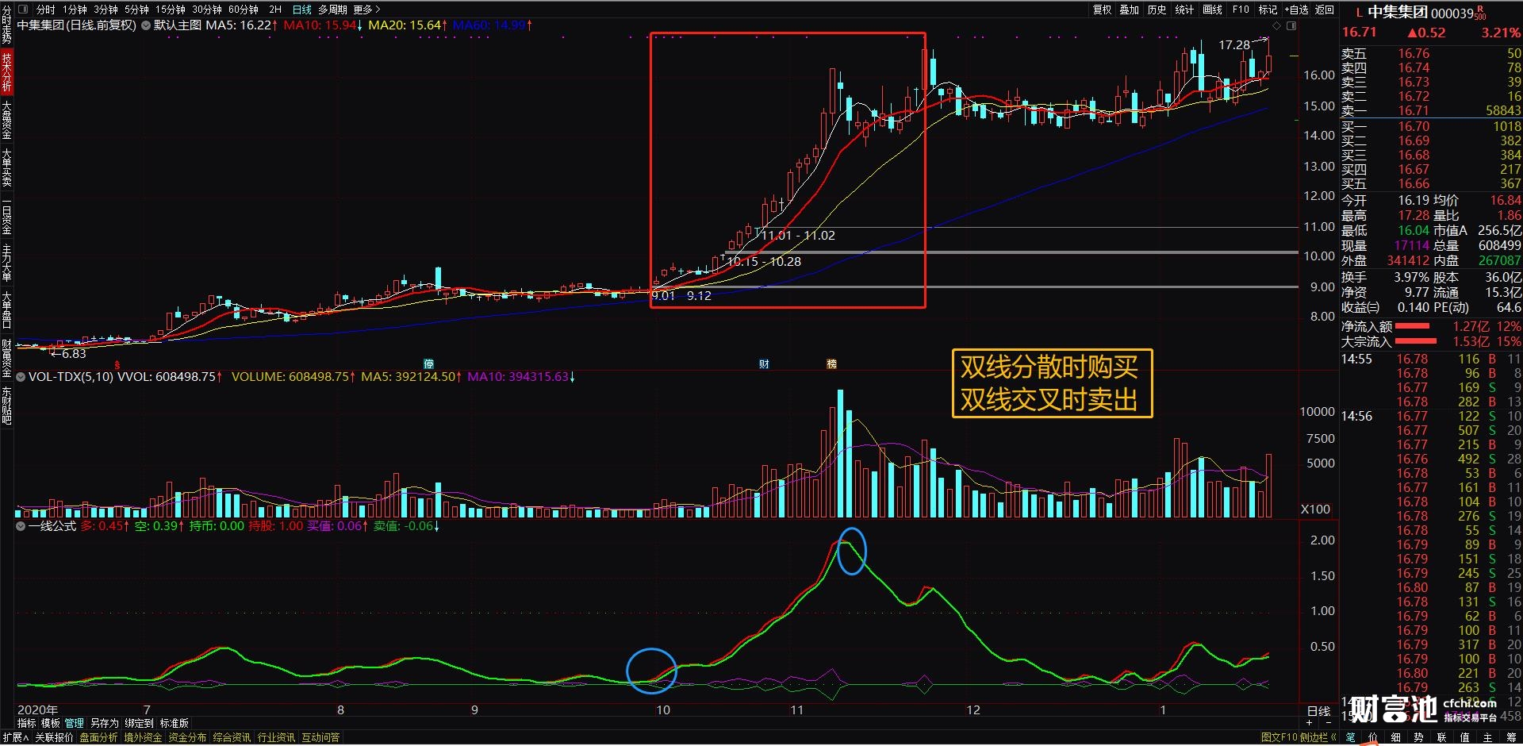This screenshot has height=746, width=1523.
Task: Open 技术分析 in left sidebar
Action: pyautogui.click(x=6, y=72)
